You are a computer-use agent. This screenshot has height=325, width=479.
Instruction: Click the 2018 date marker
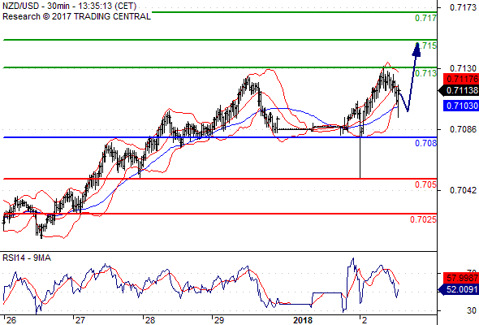pyautogui.click(x=303, y=320)
